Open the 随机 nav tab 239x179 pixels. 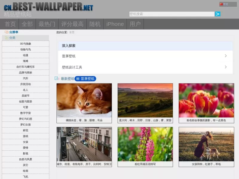tap(95, 24)
